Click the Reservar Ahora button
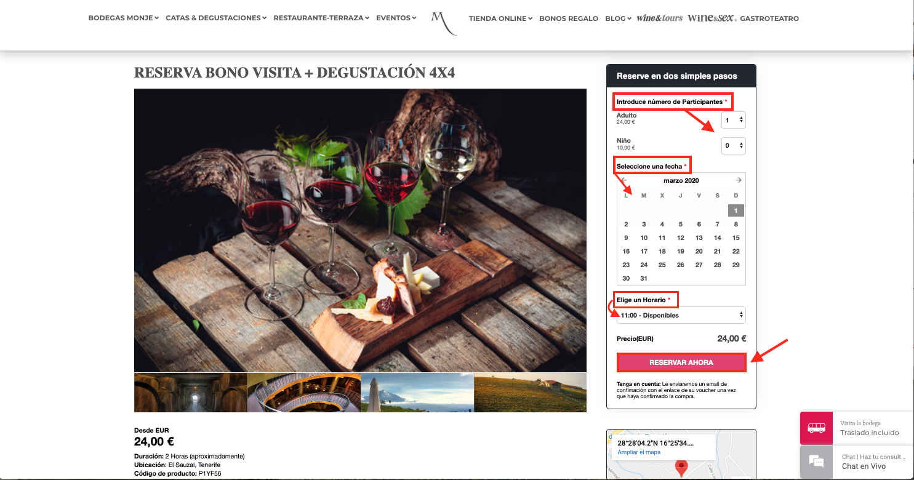The width and height of the screenshot is (914, 480). 681,362
